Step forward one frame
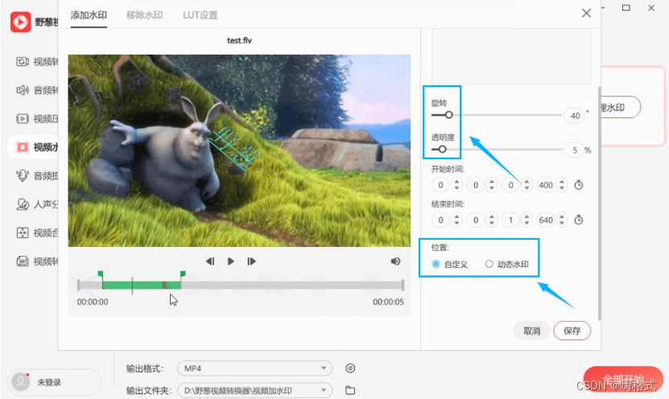Screen dimensions: 669x399 pyautogui.click(x=251, y=261)
